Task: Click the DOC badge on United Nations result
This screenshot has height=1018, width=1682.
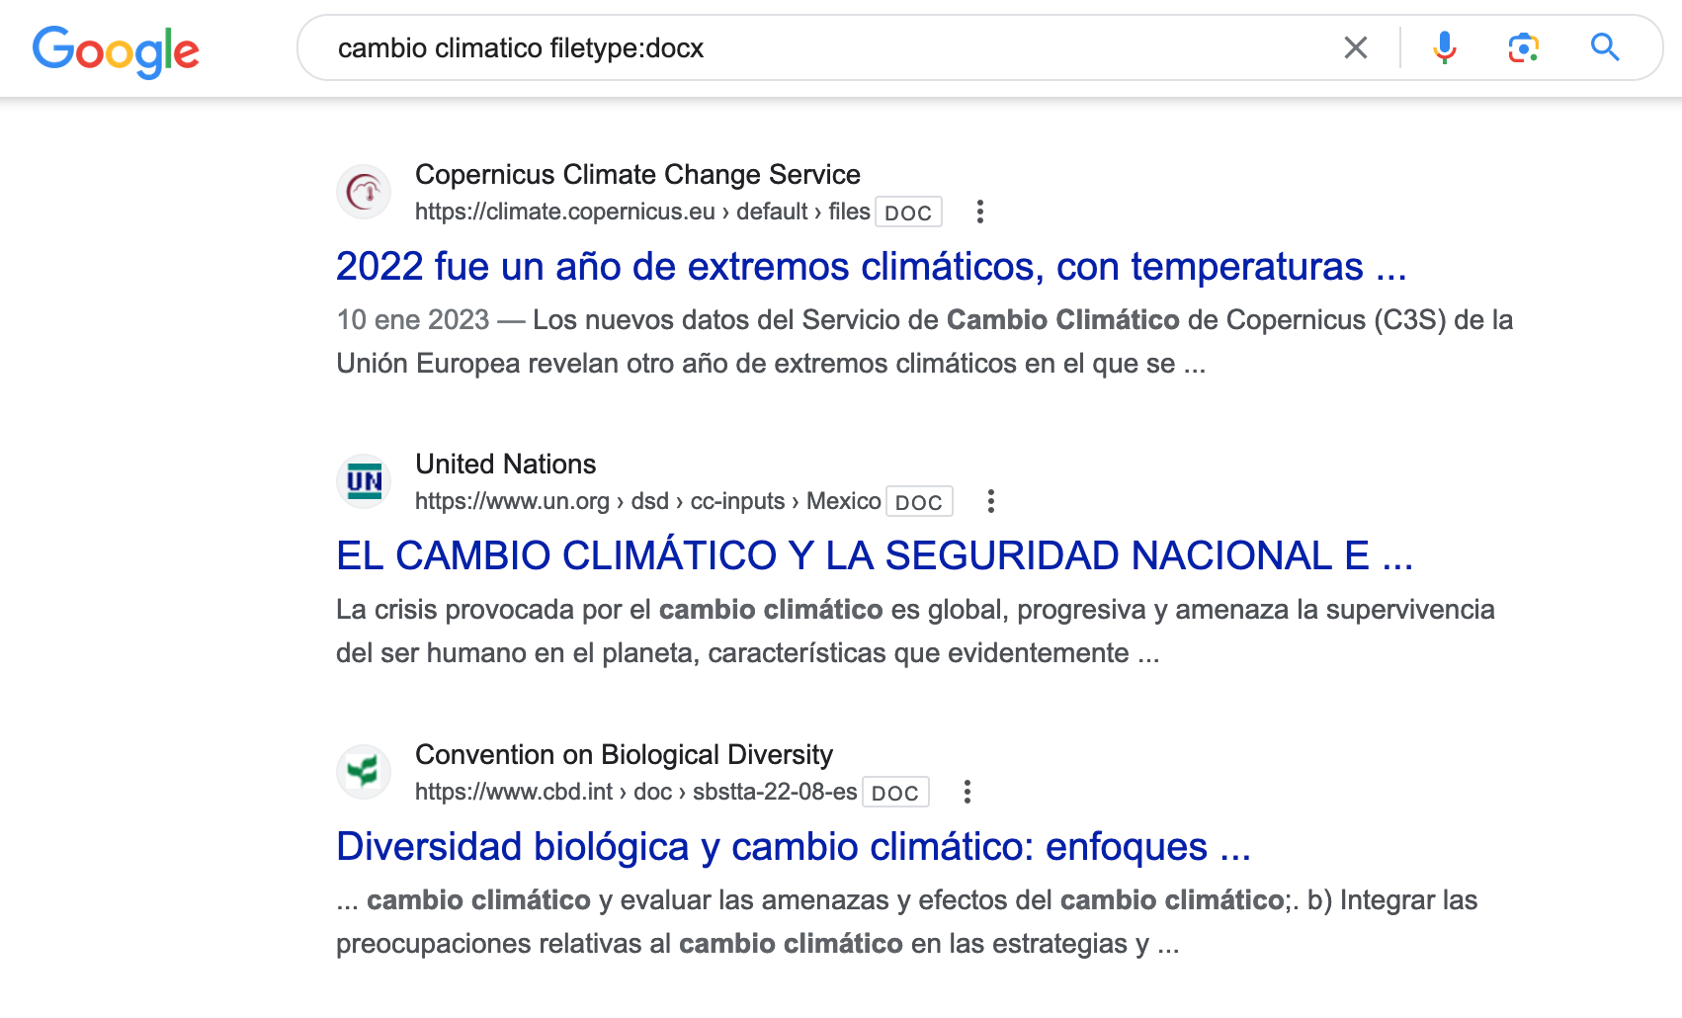Action: (x=918, y=502)
